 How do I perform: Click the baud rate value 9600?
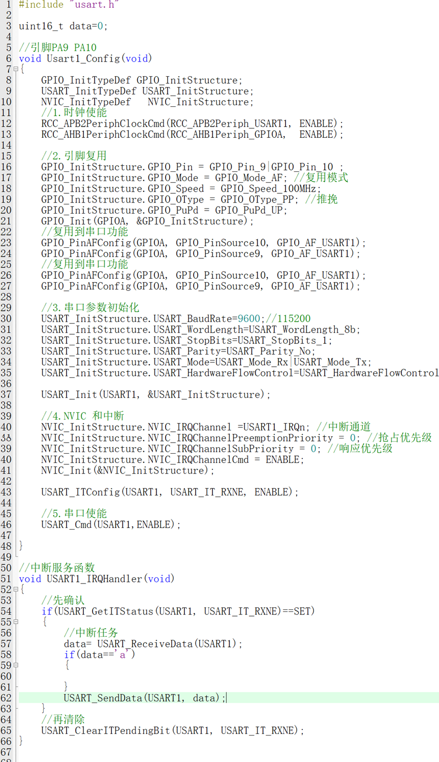click(248, 318)
